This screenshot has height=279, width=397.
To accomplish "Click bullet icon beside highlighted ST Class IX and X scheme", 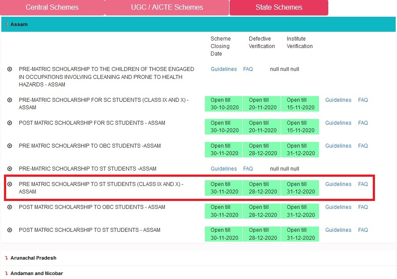I will [x=10, y=184].
